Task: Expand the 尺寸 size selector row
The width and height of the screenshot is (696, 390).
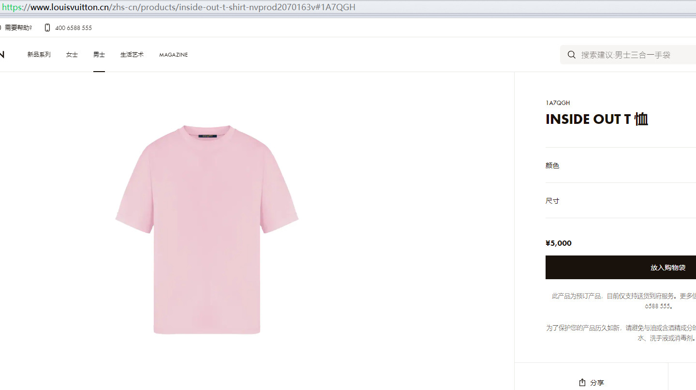Action: tap(621, 200)
